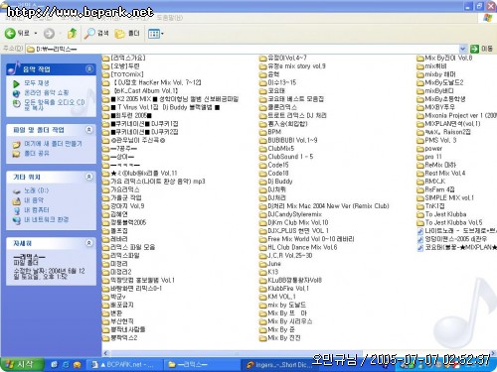Click the 폴더 공유 share folder link
This screenshot has height=372, width=497.
[37, 153]
